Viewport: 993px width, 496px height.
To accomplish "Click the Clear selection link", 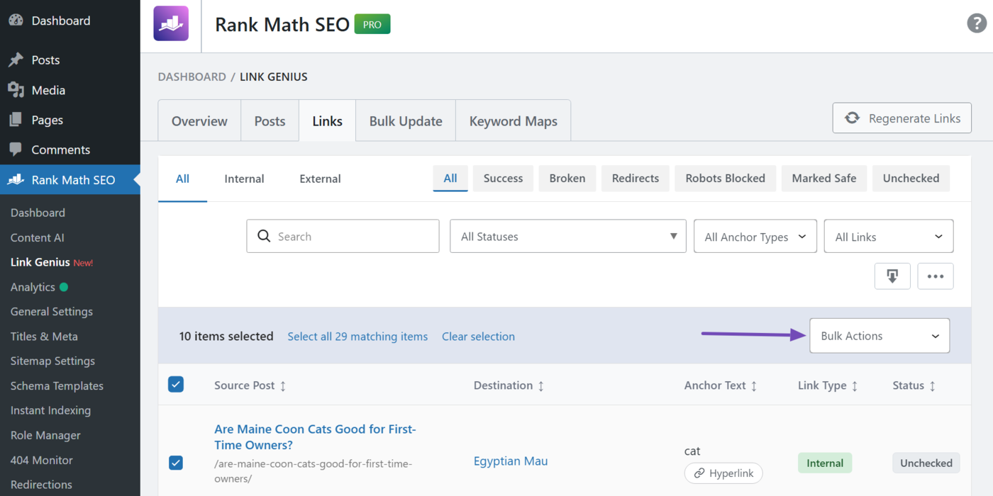I will tap(478, 337).
